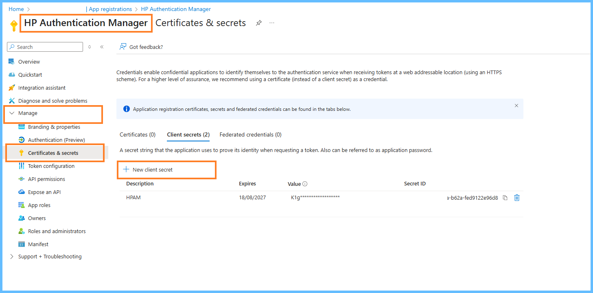Click the Diagnose and solve problems wrench icon
This screenshot has width=593, height=293.
point(11,101)
